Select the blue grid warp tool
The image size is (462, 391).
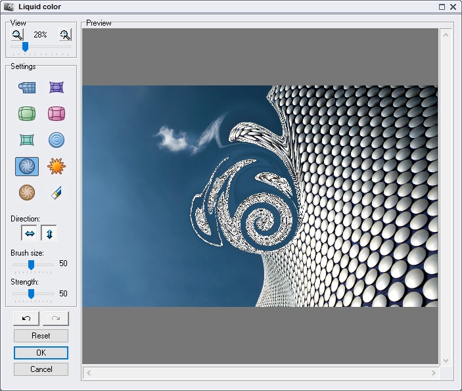[x=27, y=87]
